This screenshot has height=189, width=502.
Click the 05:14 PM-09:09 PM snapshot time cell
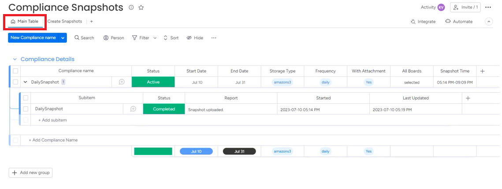(x=454, y=82)
